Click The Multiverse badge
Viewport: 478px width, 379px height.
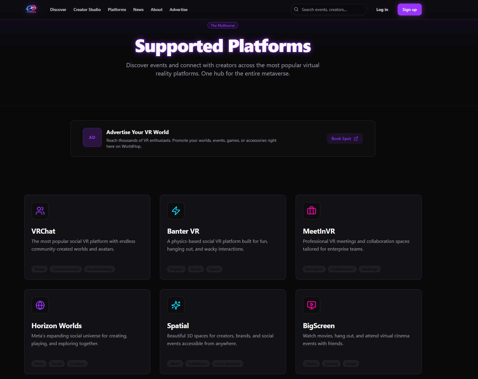pyautogui.click(x=223, y=25)
